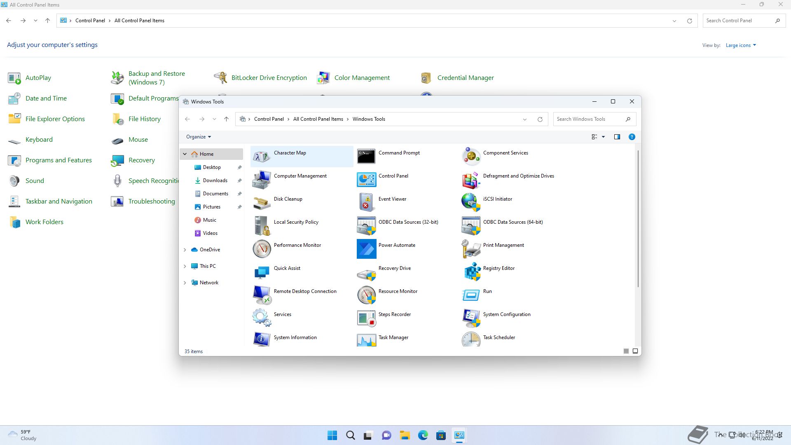The width and height of the screenshot is (791, 445).
Task: Click the Windows Tools vertical scrollbar
Action: coord(638,218)
